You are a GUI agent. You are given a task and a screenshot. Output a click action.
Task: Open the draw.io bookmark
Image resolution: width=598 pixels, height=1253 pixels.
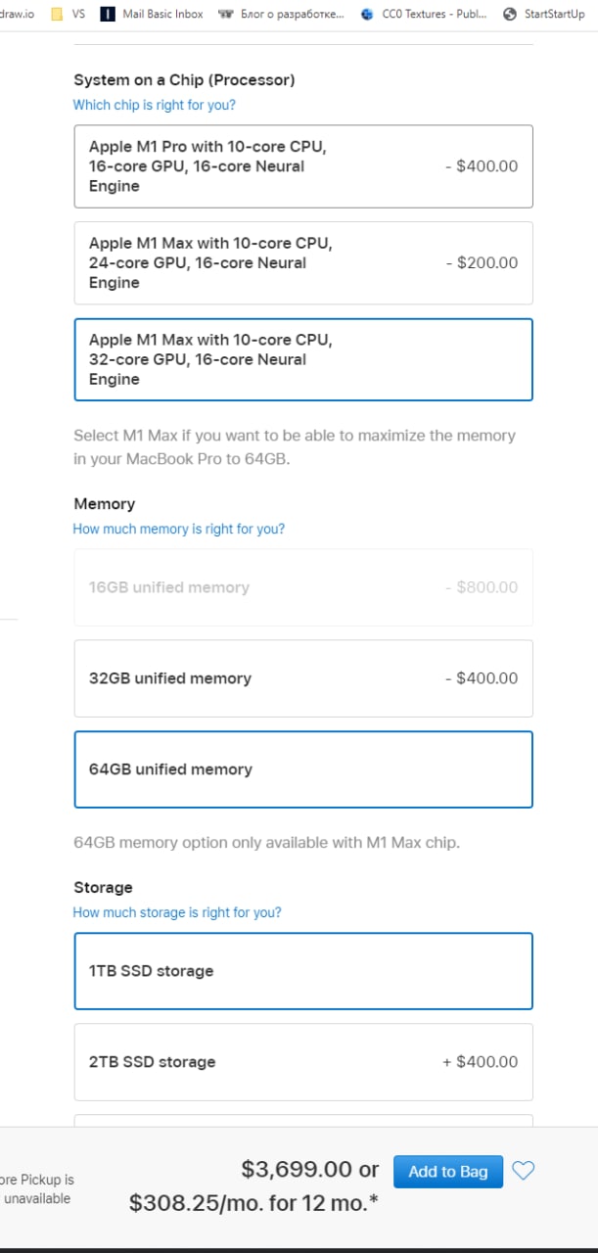[x=17, y=15]
